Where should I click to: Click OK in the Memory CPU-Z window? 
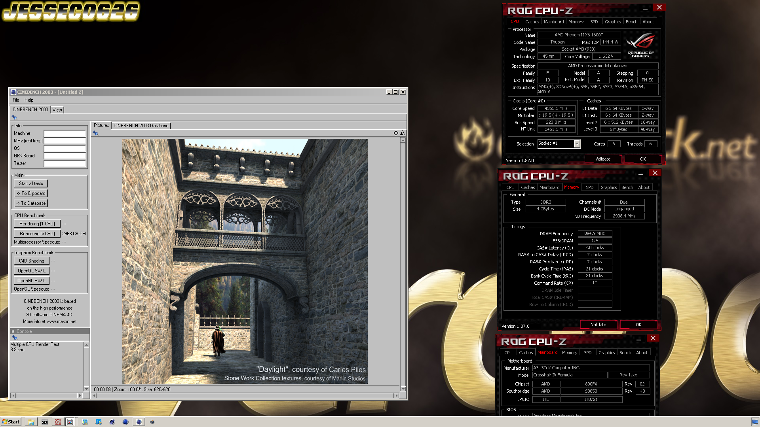tap(638, 325)
